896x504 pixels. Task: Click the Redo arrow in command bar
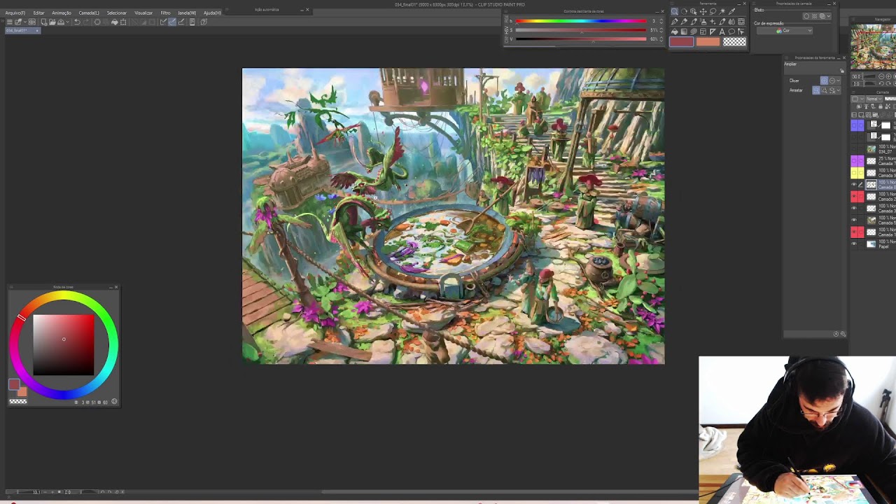click(x=87, y=22)
